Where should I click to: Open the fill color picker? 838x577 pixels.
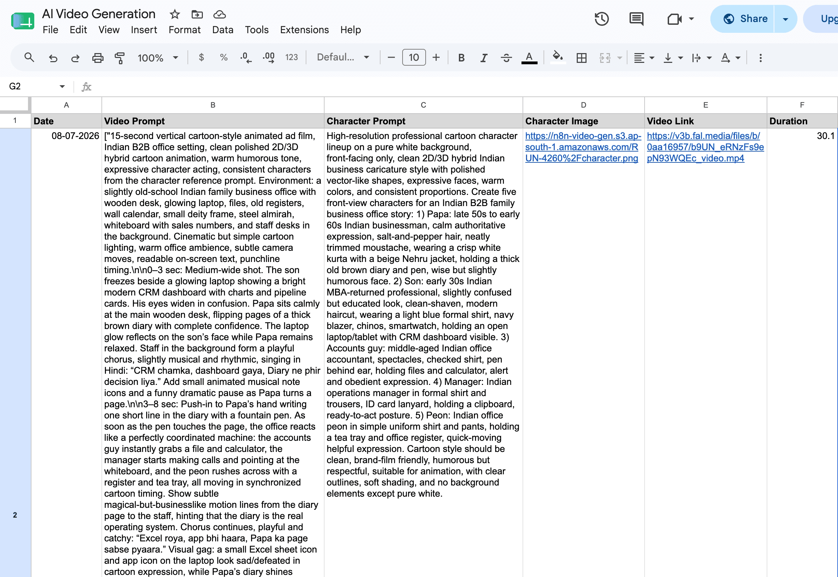pos(558,58)
